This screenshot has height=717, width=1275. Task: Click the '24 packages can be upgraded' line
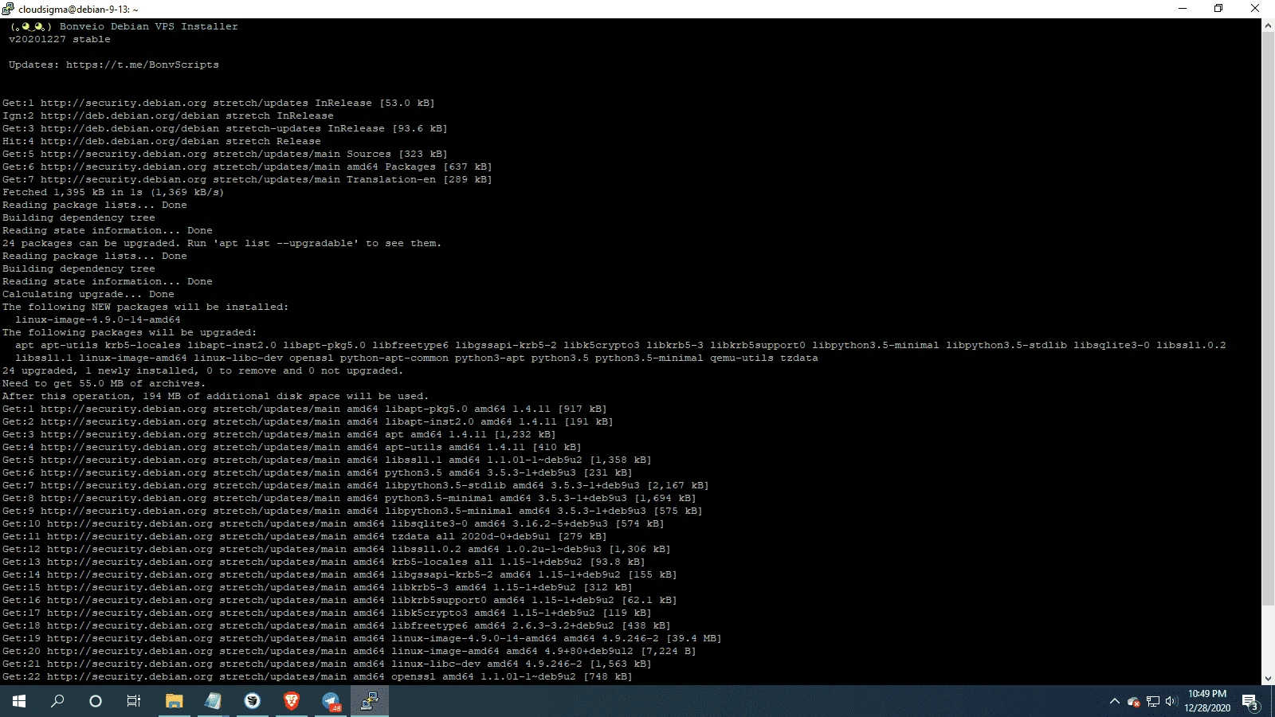(x=222, y=243)
